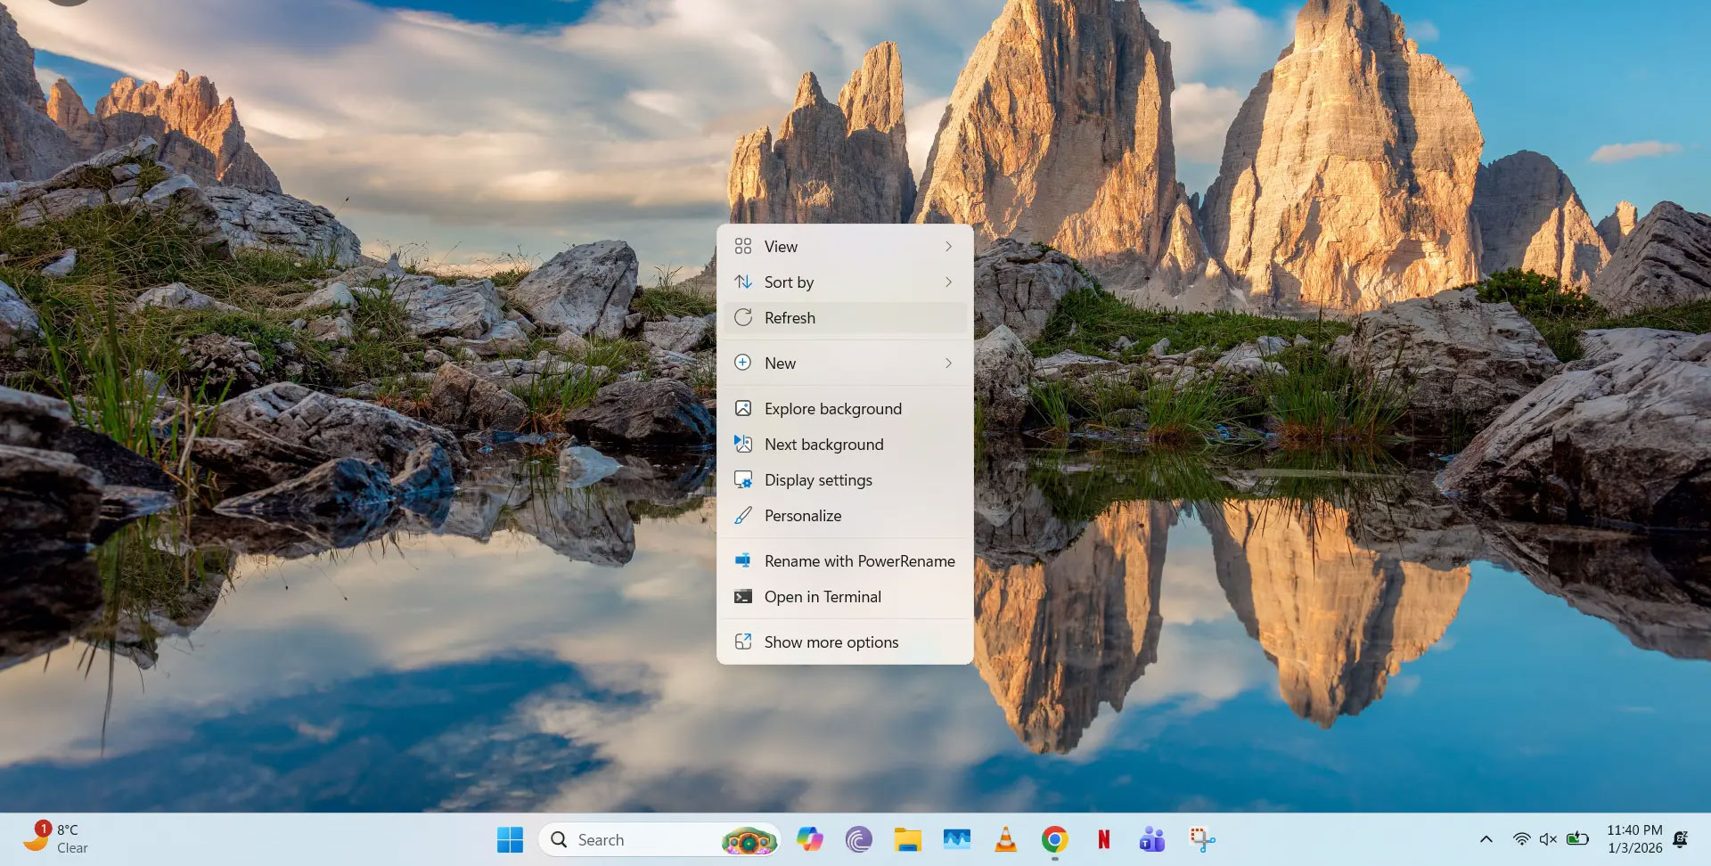Viewport: 1711px width, 866px height.
Task: Open the Wi-Fi network status icon
Action: [1521, 839]
